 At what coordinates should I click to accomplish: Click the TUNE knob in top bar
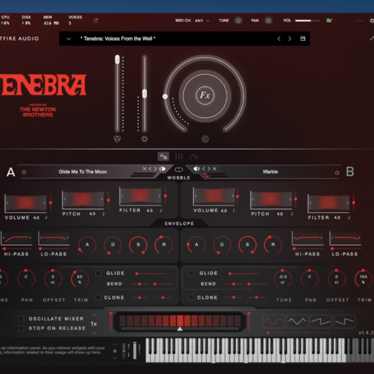point(238,20)
